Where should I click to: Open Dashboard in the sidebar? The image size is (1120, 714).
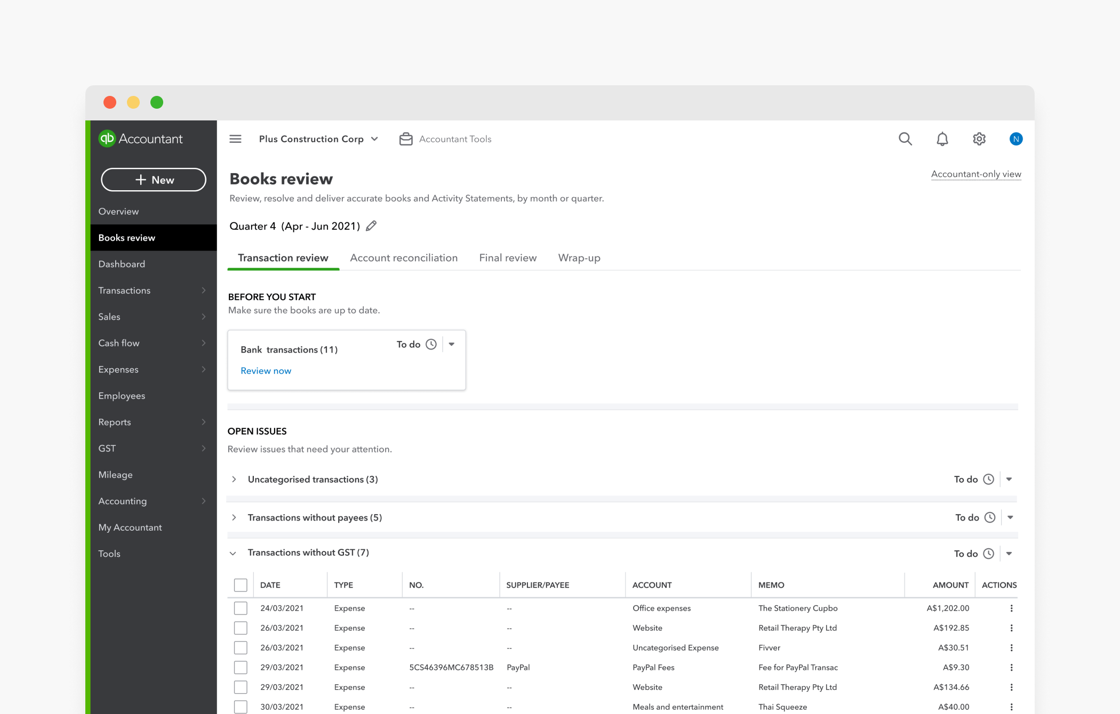pos(122,264)
